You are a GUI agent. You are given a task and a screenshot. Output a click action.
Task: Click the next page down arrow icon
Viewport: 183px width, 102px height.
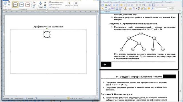[117, 5]
